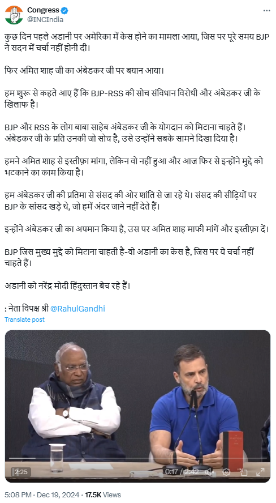Click the first paragraph of the post text

tap(137, 42)
